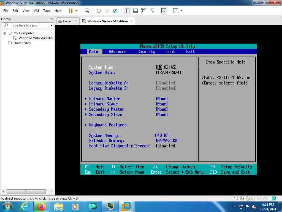Click Legacy Diskette A Disabled value
Screen dimensions: 282x212
pyautogui.click(x=166, y=83)
